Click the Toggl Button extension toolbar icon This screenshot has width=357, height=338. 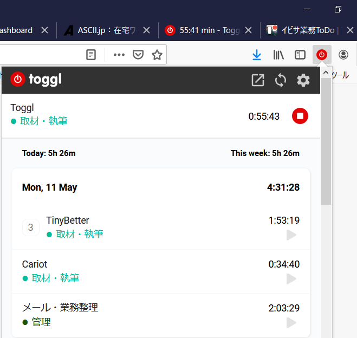(x=322, y=55)
